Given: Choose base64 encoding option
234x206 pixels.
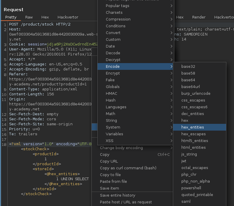Looking at the screenshot, I should point(188,80).
